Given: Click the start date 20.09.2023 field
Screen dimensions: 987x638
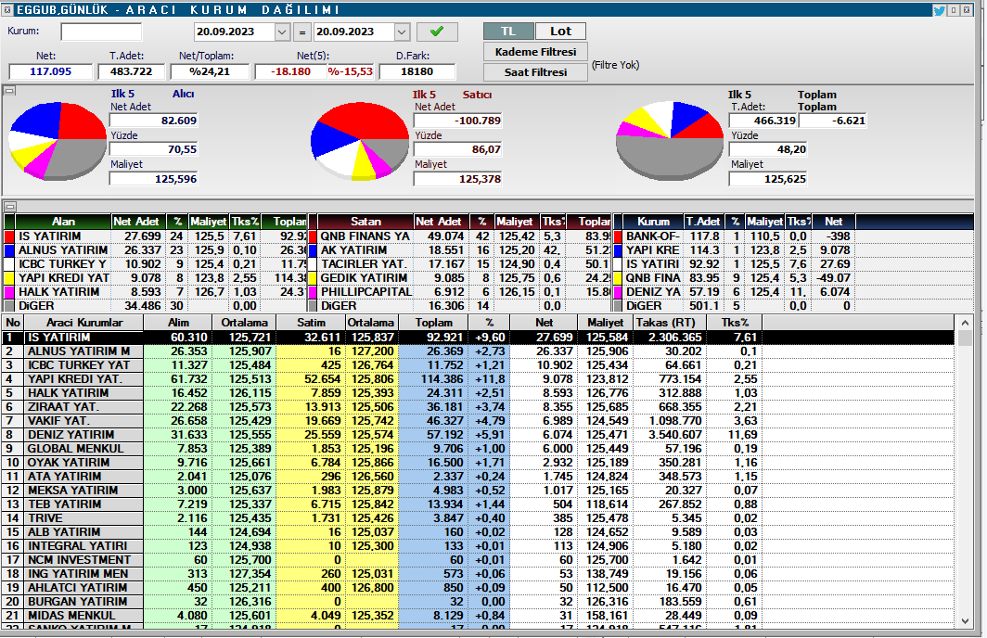Looking at the screenshot, I should (x=234, y=32).
